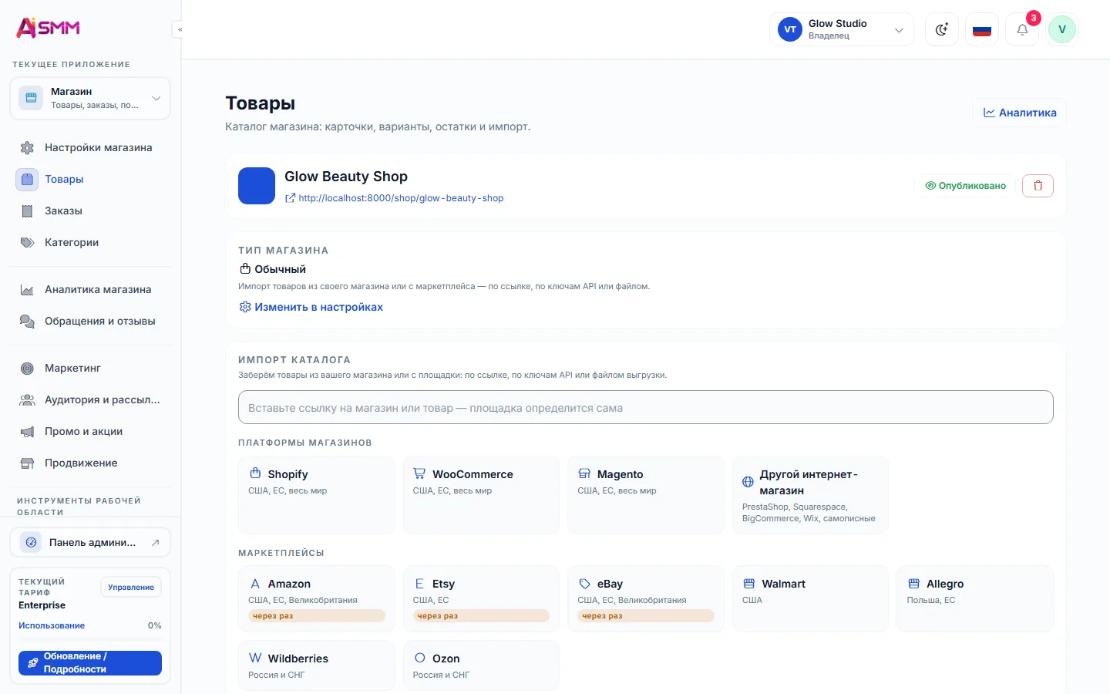
Task: Toggle dark mode moon icon
Action: pos(942,29)
